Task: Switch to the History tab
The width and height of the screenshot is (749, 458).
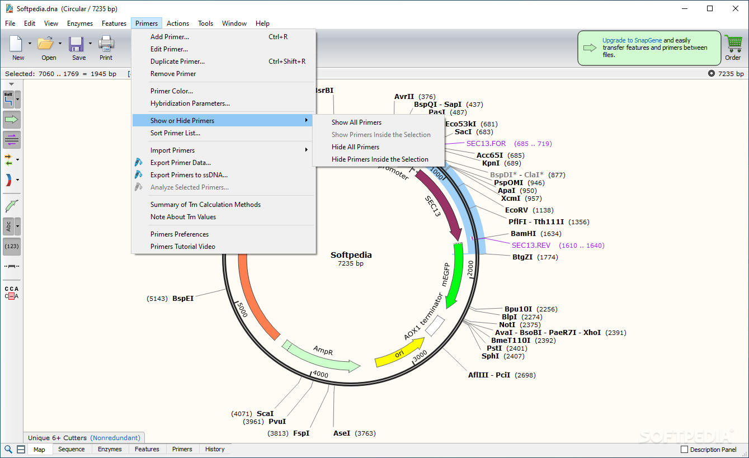Action: [x=215, y=449]
